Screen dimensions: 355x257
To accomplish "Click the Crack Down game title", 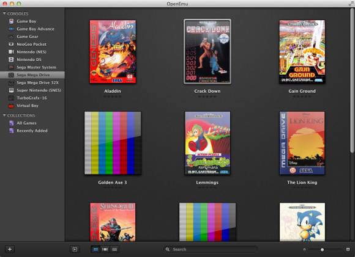I will coord(207,91).
